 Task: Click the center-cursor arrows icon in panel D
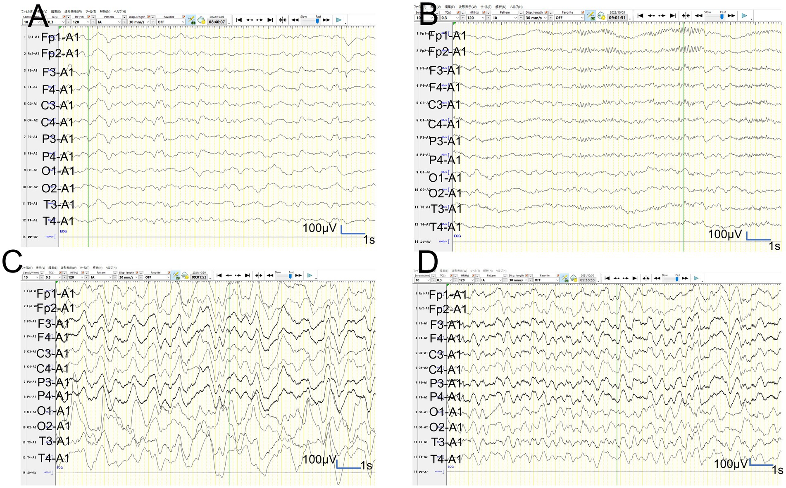[646, 278]
